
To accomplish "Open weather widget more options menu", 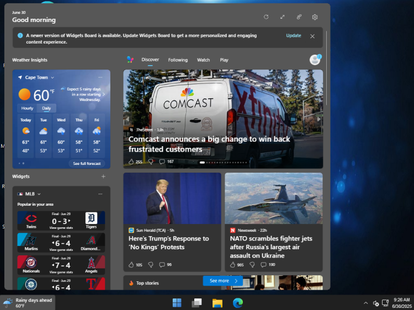I will (x=100, y=77).
